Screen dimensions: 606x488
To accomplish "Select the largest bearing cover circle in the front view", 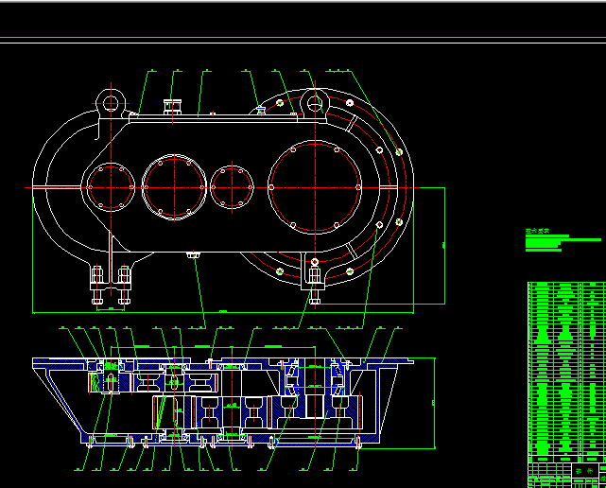I will 315,187.
